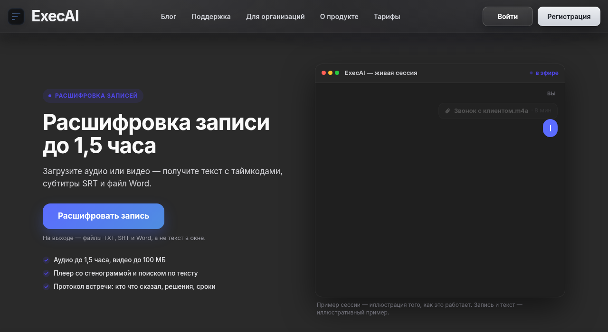Click the red window dot
The height and width of the screenshot is (332, 608).
323,73
